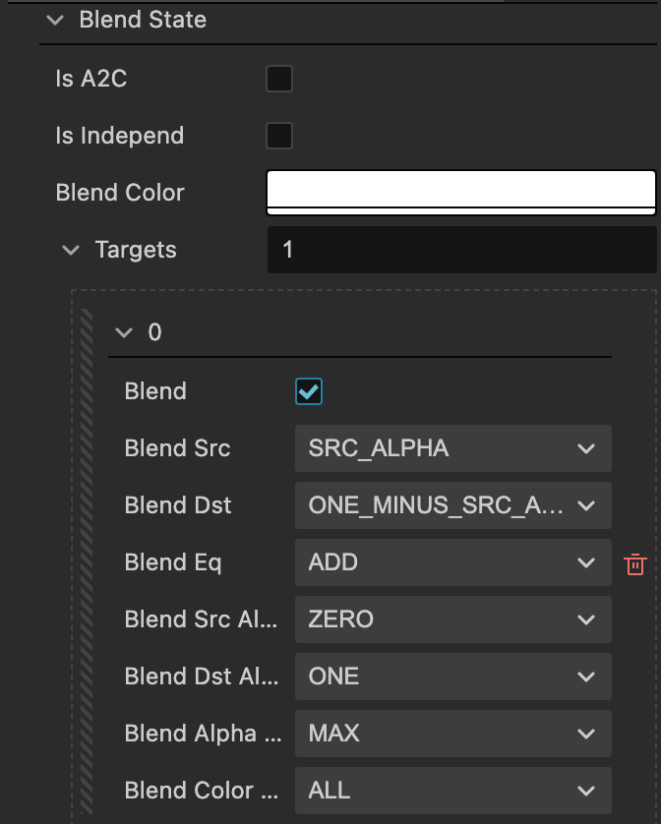This screenshot has width=661, height=824.
Task: Open the Blend Dst dropdown
Action: [452, 505]
